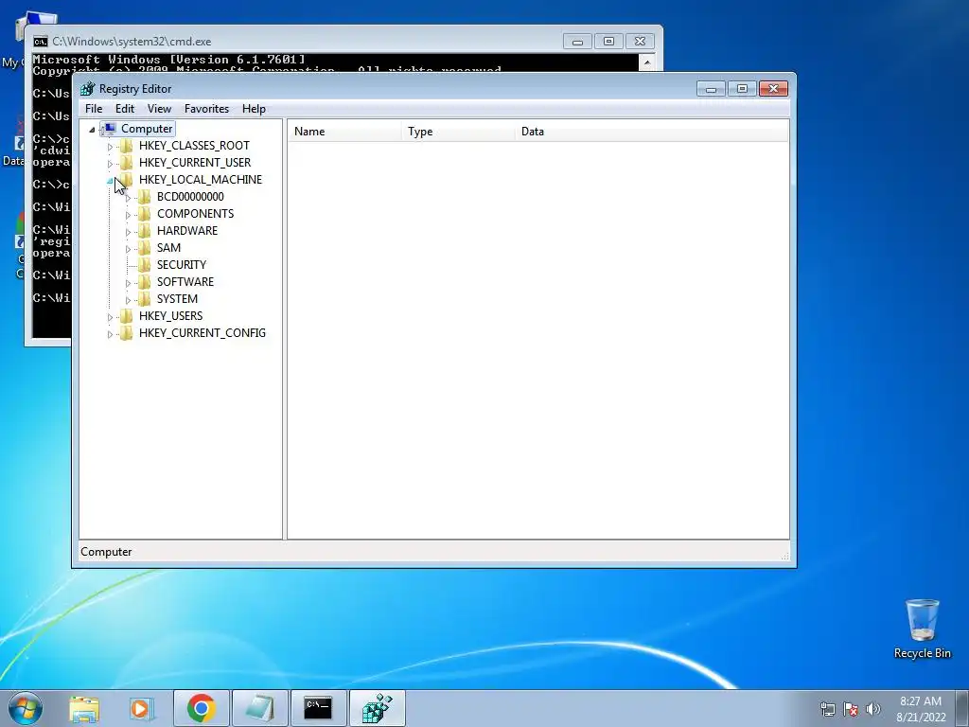The width and height of the screenshot is (969, 727).
Task: Expand the SYSTEM key arrow
Action: point(128,300)
